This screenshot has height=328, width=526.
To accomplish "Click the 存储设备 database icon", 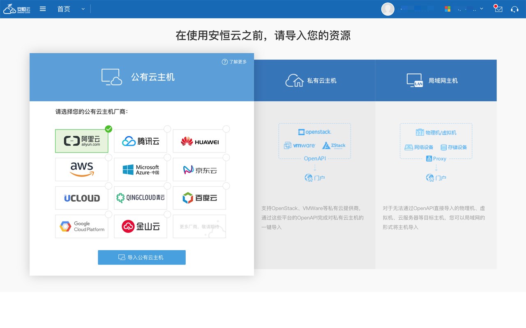I will tap(443, 147).
